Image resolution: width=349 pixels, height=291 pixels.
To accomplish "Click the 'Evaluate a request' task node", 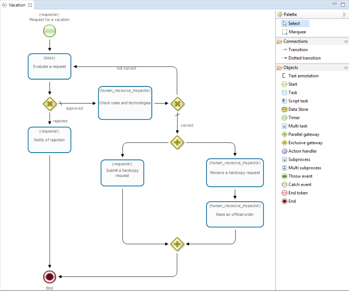I will (49, 67).
